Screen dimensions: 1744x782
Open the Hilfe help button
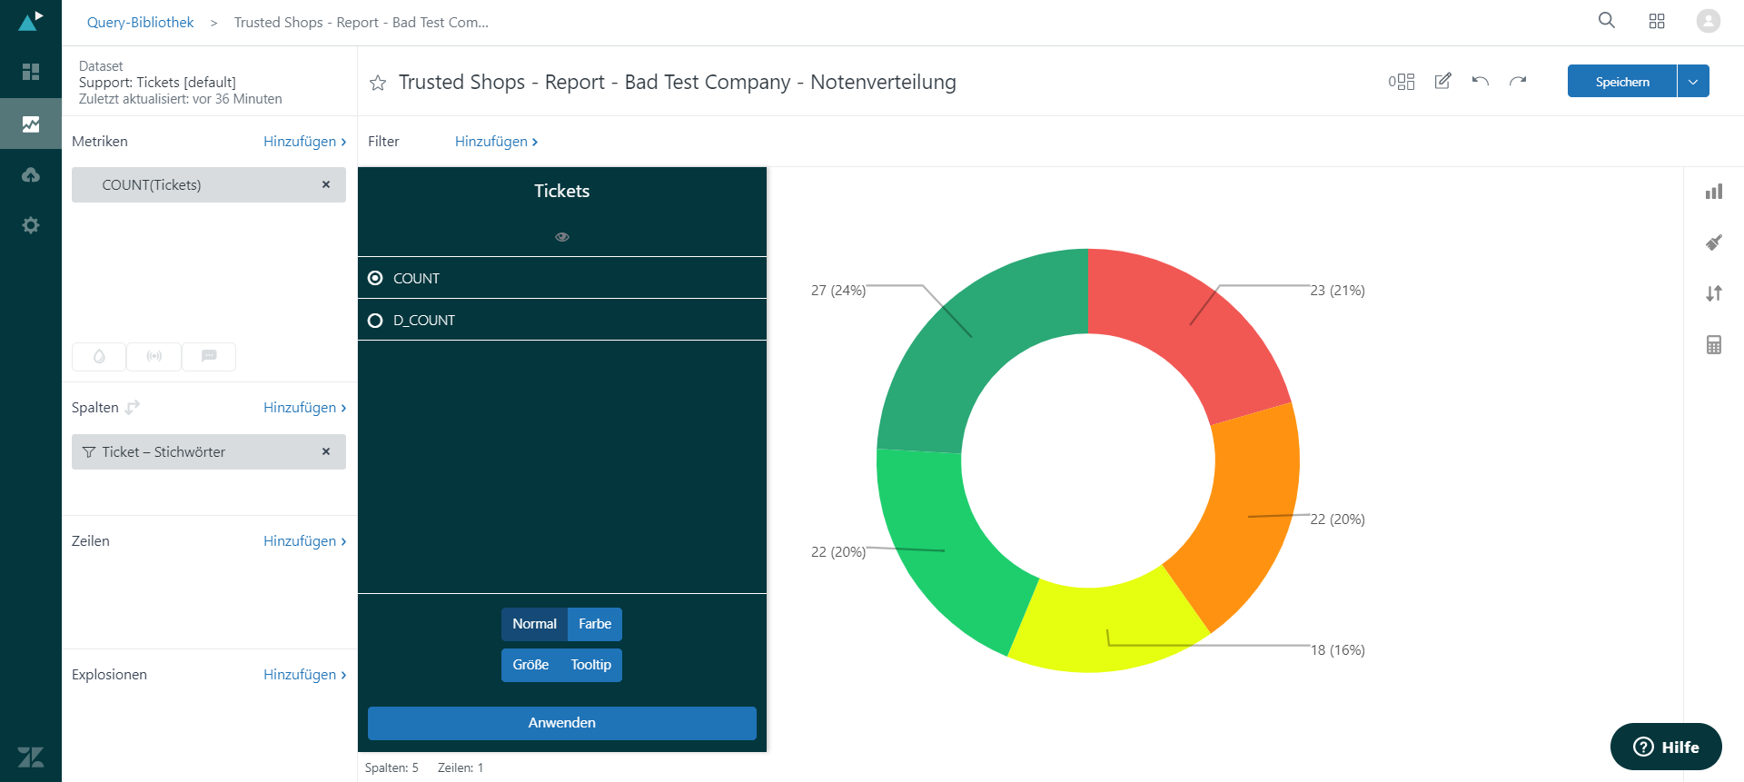tap(1666, 747)
